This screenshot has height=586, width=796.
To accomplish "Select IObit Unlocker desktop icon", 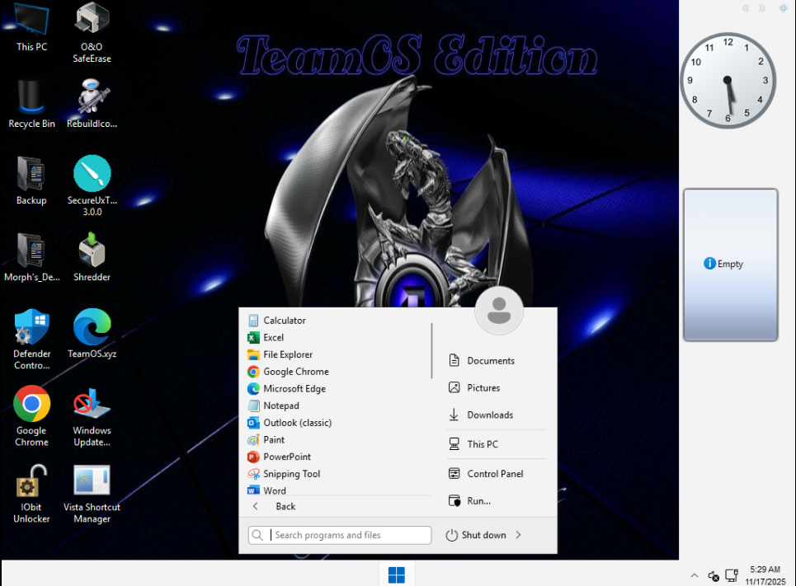I will [31, 493].
